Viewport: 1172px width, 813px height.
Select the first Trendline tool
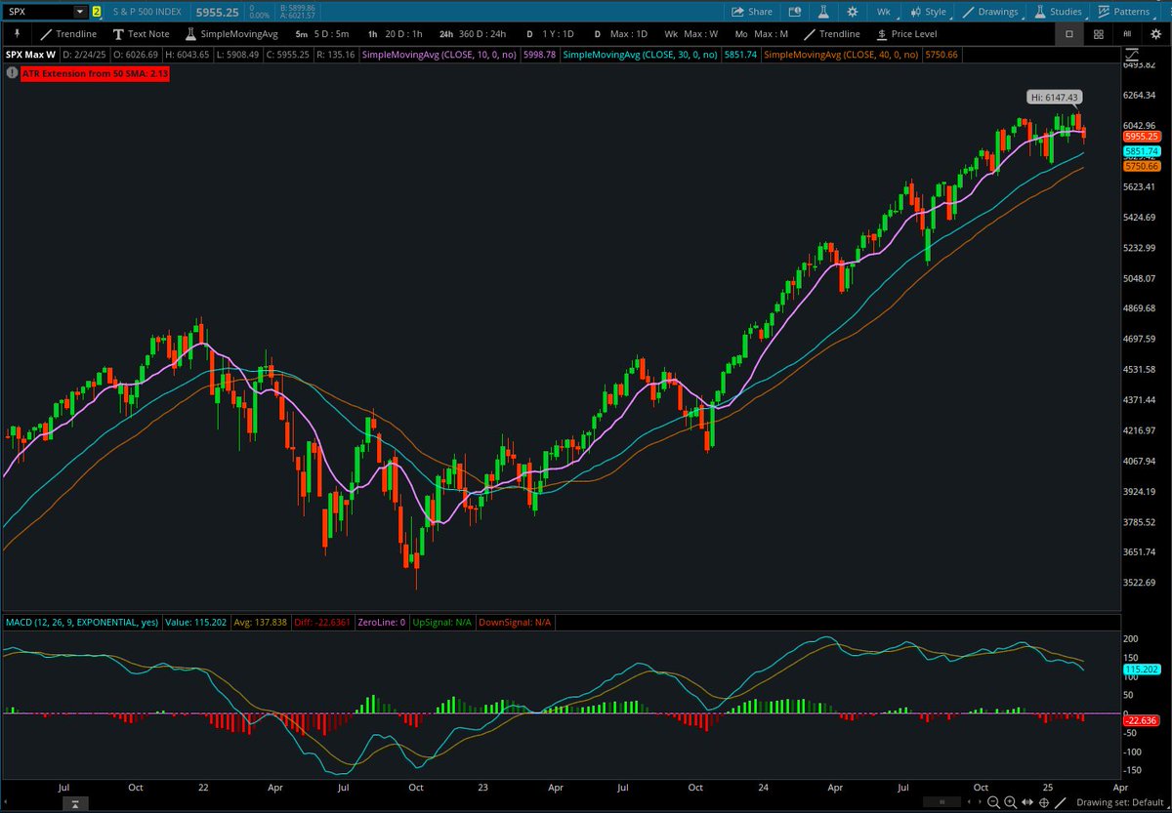[68, 33]
